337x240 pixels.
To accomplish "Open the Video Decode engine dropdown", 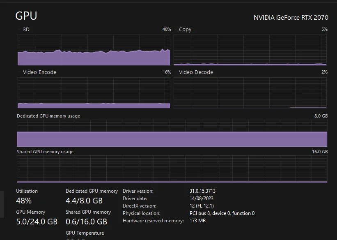I will [193, 72].
